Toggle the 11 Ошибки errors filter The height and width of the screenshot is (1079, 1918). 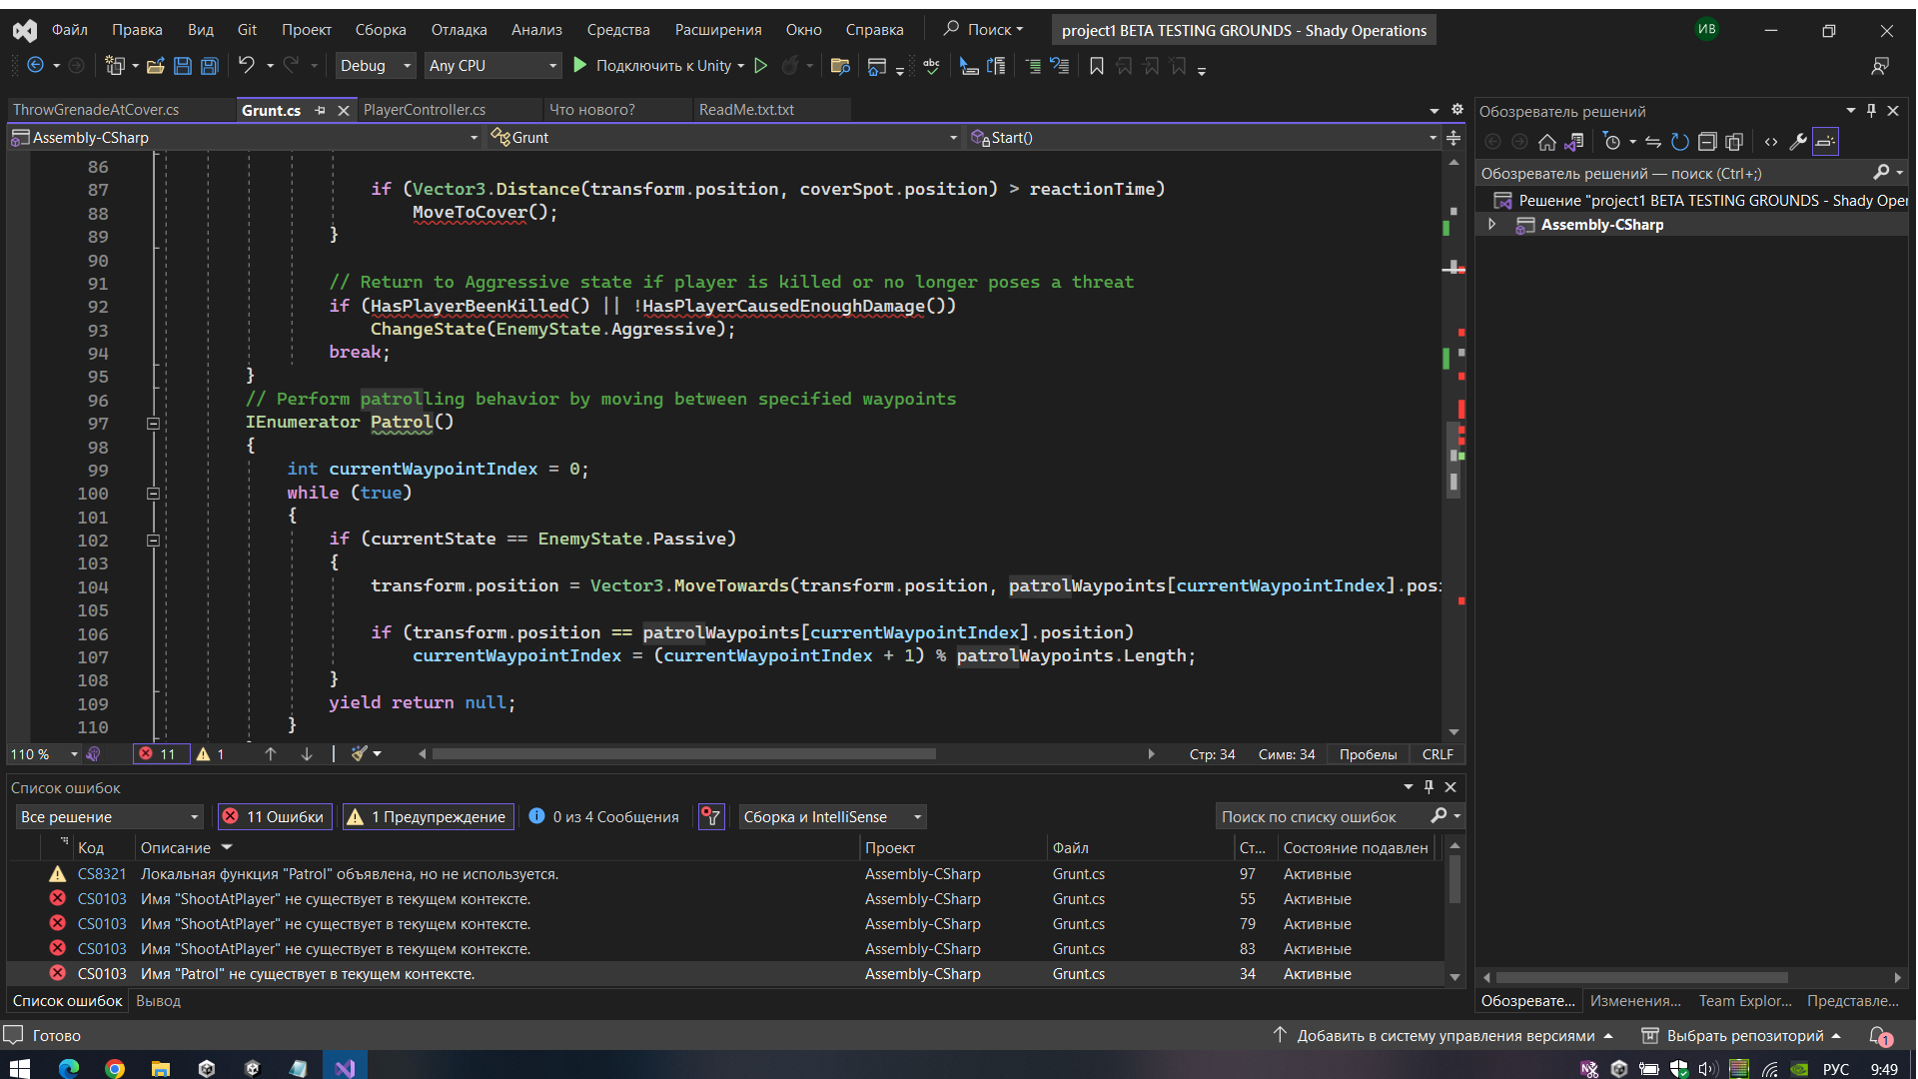click(275, 816)
